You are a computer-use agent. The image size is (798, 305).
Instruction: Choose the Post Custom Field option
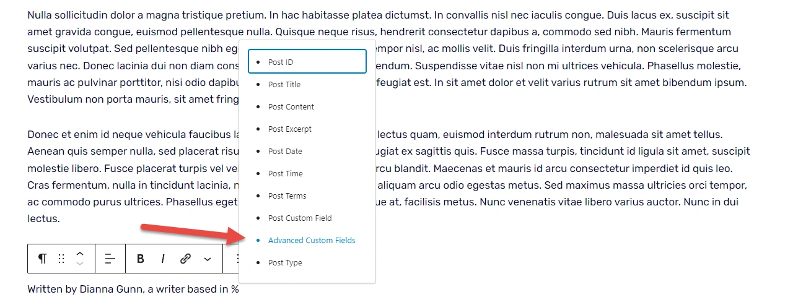(x=300, y=218)
